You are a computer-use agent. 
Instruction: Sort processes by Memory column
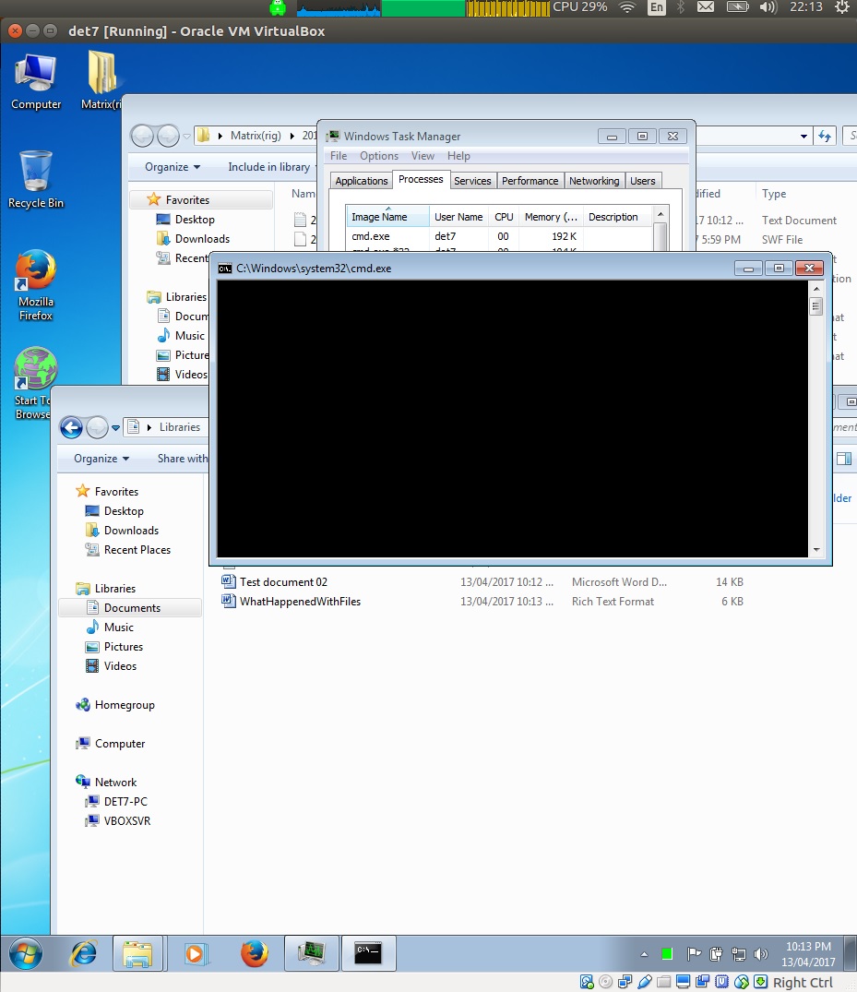(x=551, y=216)
